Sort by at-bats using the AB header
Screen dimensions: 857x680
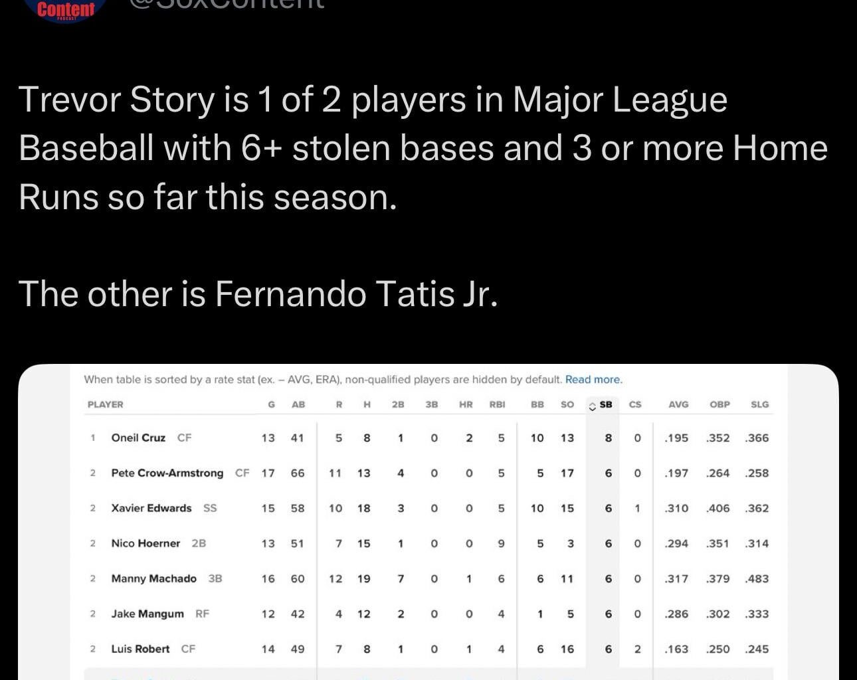tap(299, 404)
